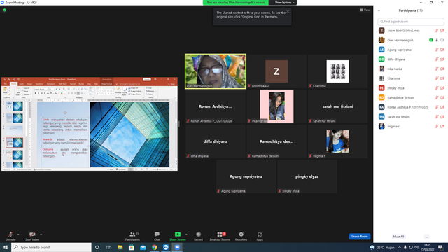The width and height of the screenshot is (448, 252).
Task: Select the Kharisma video tile
Action: pyautogui.click(x=337, y=71)
